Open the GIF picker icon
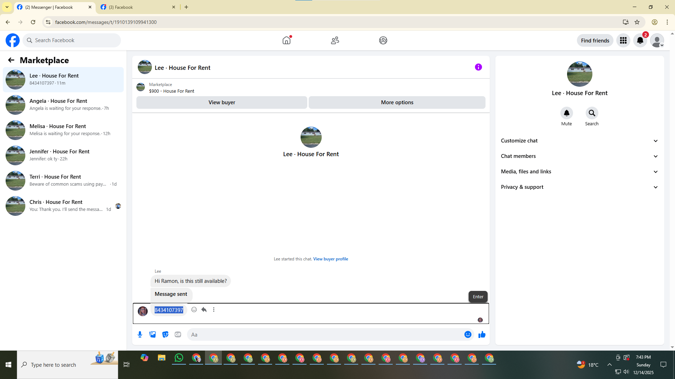The height and width of the screenshot is (379, 675). point(178,334)
